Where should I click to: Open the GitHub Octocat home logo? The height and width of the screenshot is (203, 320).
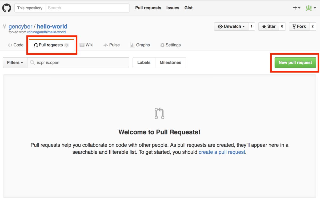coord(7,8)
